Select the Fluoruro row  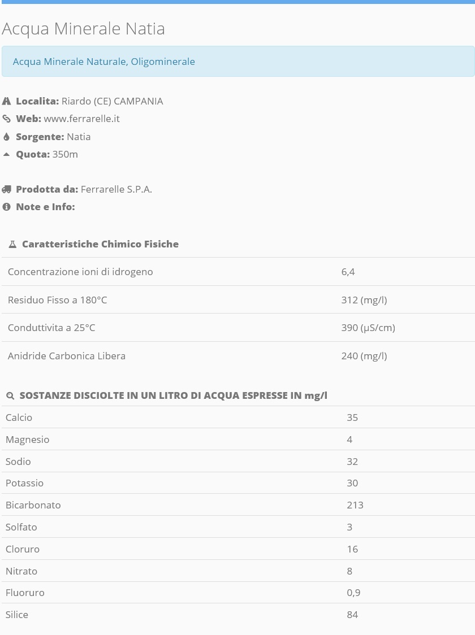click(238, 593)
